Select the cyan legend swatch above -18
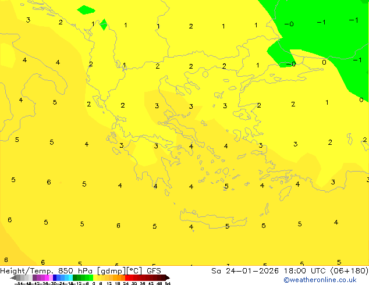Viewport: 369px width, 285px height. click(70, 277)
